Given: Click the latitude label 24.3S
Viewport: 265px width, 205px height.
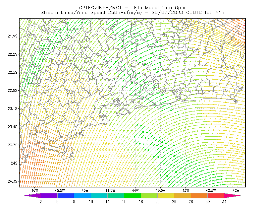Looking at the screenshot, I should click(x=13, y=181).
